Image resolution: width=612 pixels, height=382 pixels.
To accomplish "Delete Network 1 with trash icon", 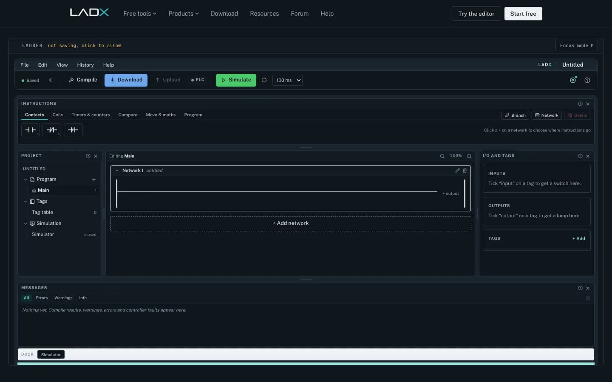I will pos(465,170).
